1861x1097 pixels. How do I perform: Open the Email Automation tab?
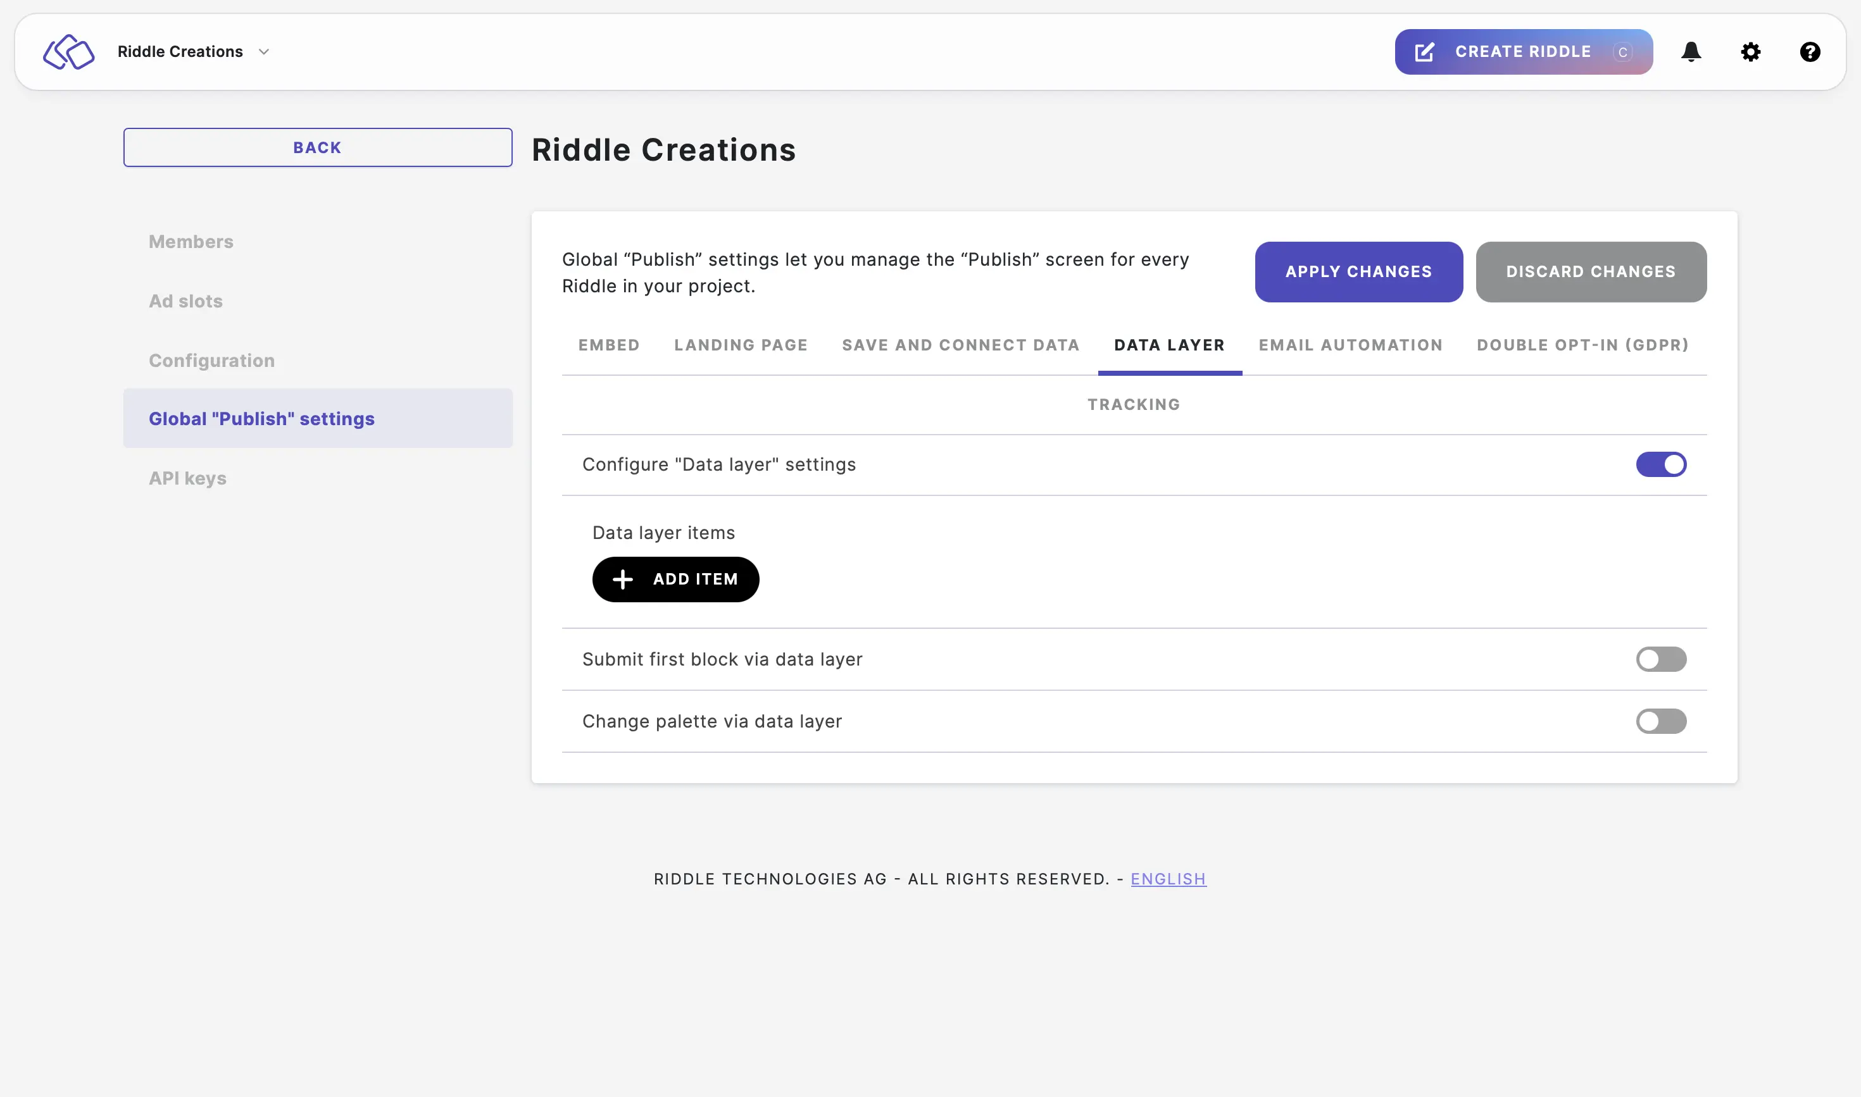point(1351,345)
